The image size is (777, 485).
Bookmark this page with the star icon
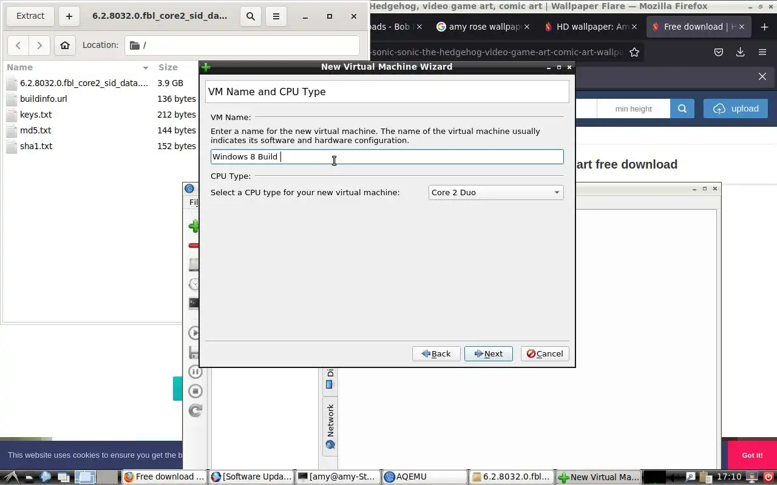pyautogui.click(x=634, y=52)
